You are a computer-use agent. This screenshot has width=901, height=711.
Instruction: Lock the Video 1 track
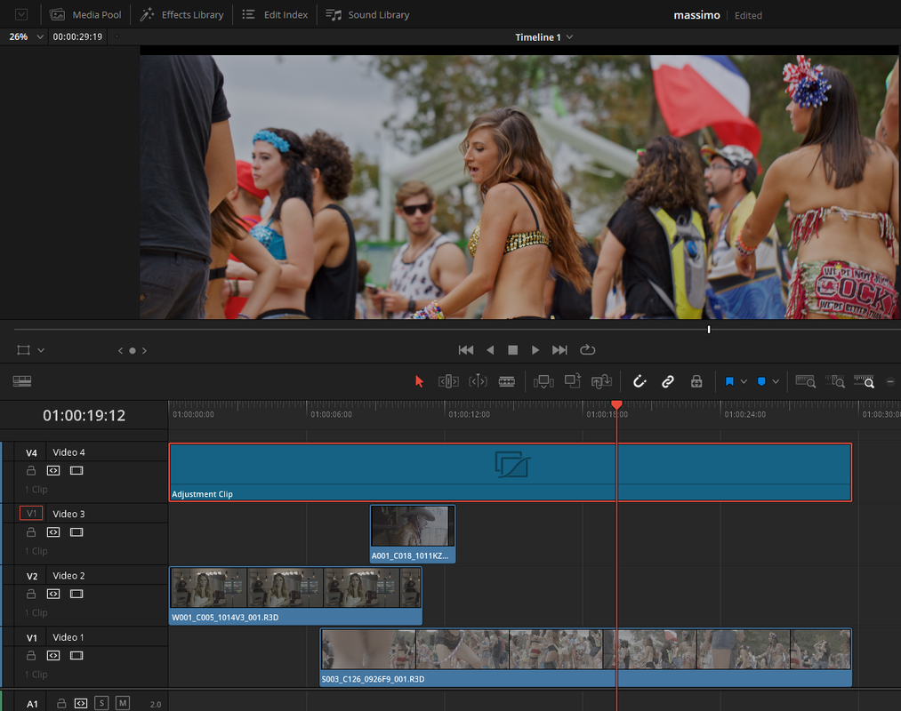pos(31,655)
